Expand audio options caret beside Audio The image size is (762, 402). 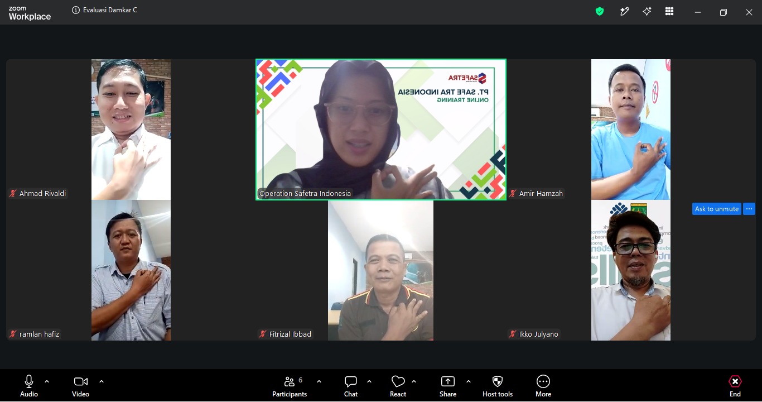(47, 381)
